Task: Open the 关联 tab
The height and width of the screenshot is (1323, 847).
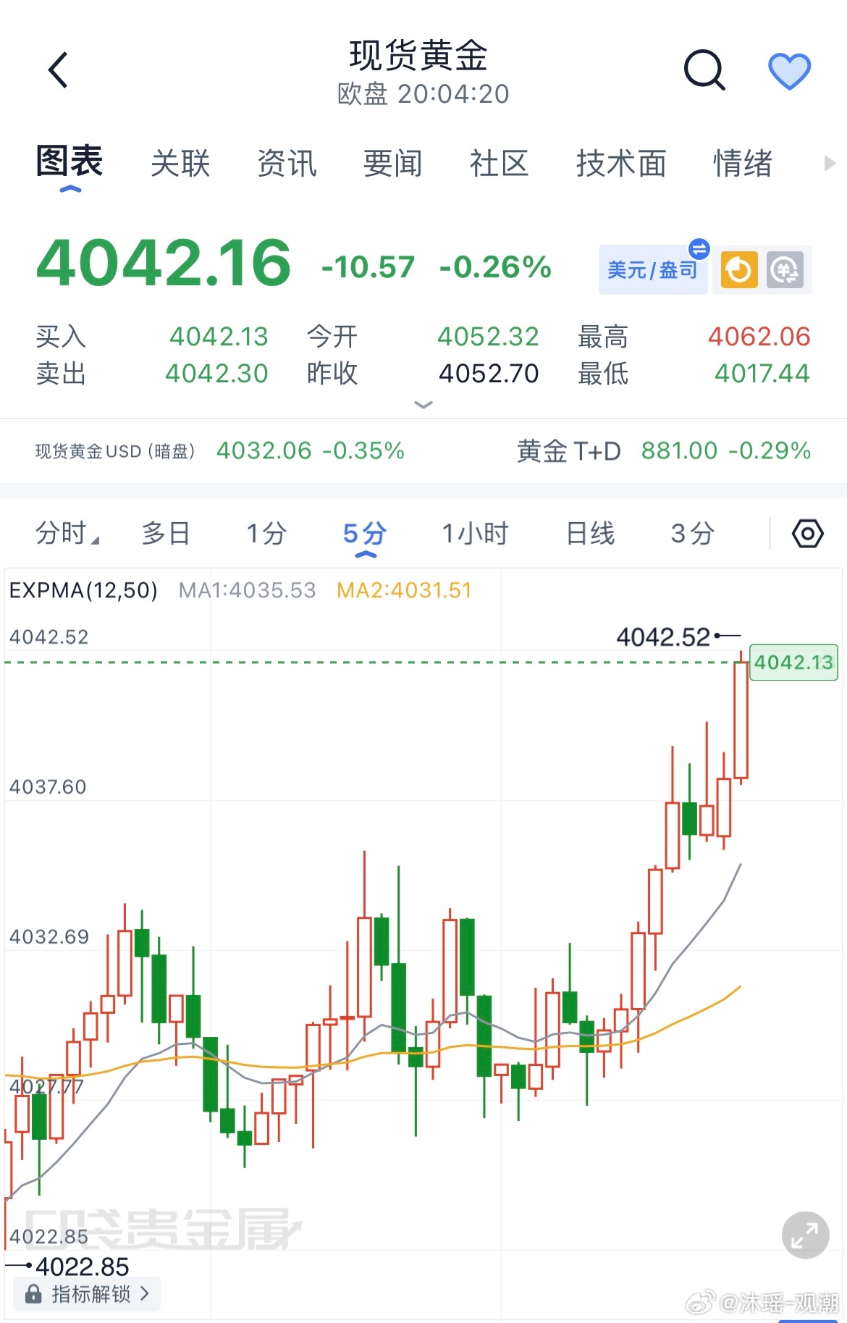Action: pos(180,164)
